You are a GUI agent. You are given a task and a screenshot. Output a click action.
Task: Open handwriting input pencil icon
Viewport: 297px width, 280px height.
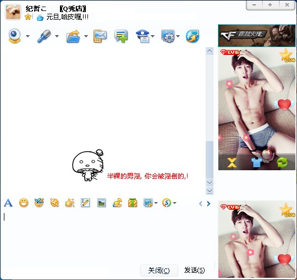(x=85, y=203)
